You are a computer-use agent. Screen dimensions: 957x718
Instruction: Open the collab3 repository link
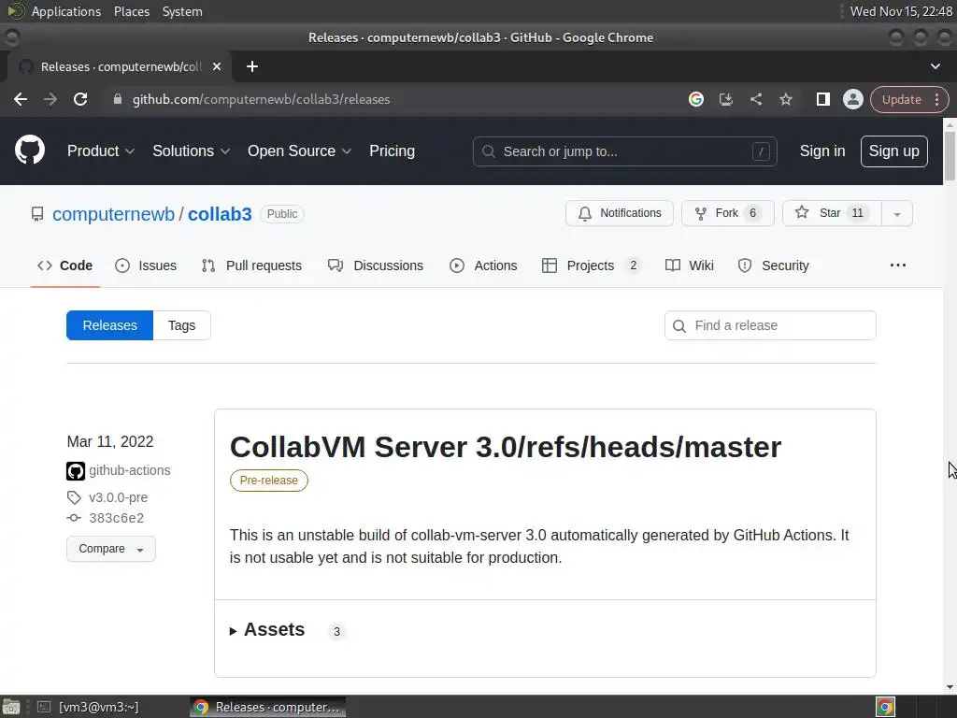click(220, 214)
